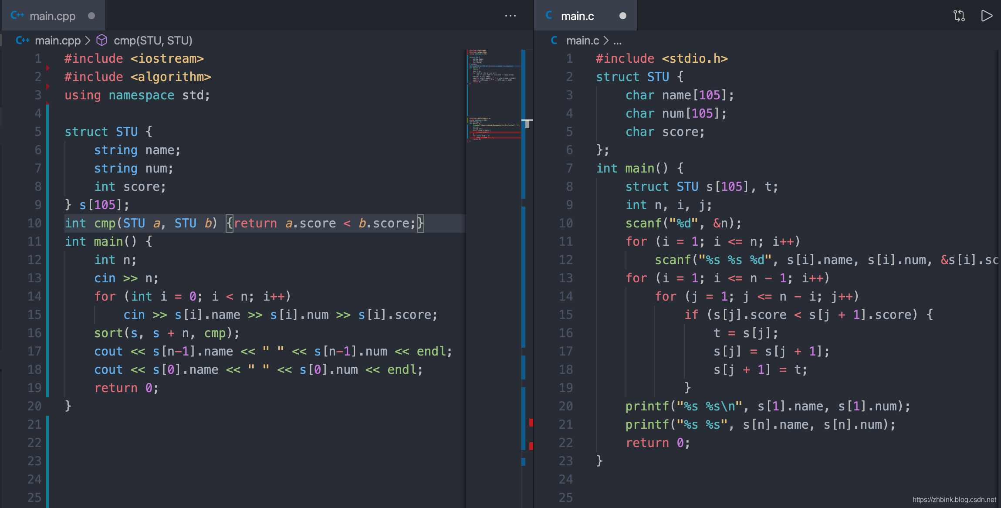Click 'string name;' in main.cpp
The width and height of the screenshot is (1001, 508).
click(x=137, y=150)
